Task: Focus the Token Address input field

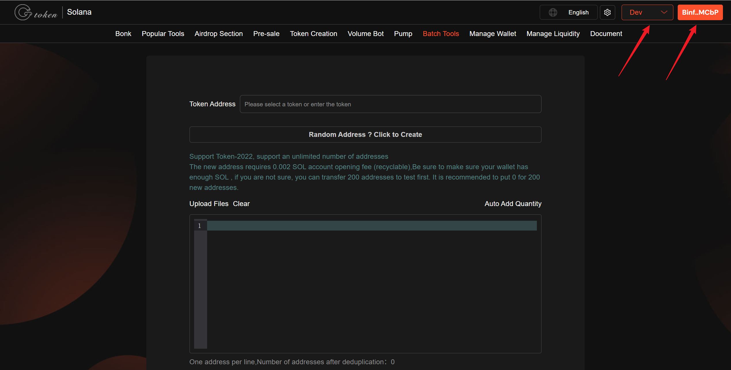Action: pyautogui.click(x=390, y=104)
